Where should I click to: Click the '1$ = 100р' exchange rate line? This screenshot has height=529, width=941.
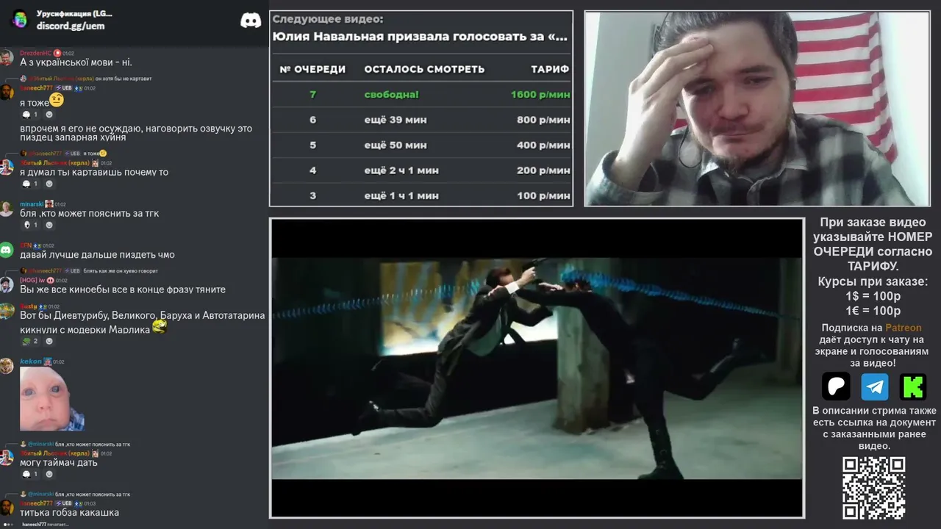(873, 296)
